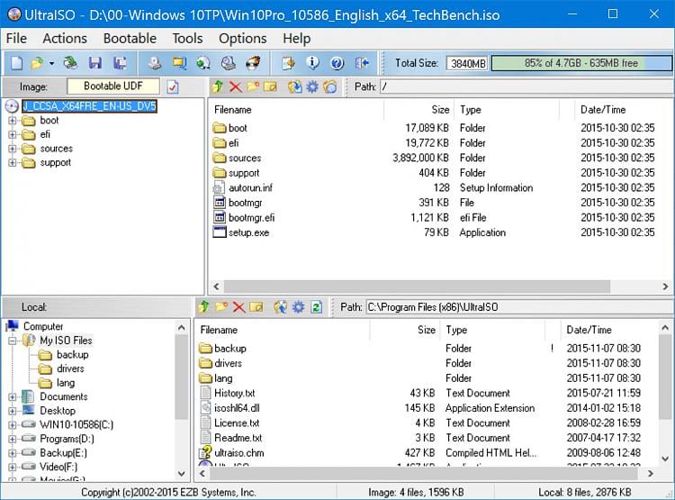
Task: Select the Desktop node in the Local tree
Action: click(x=58, y=411)
